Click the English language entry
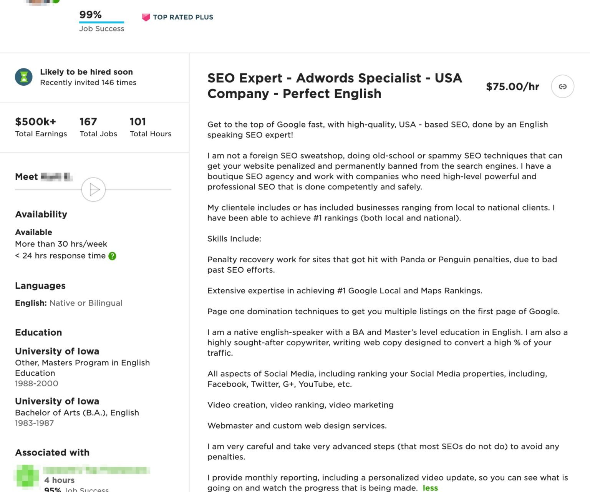 pos(68,303)
